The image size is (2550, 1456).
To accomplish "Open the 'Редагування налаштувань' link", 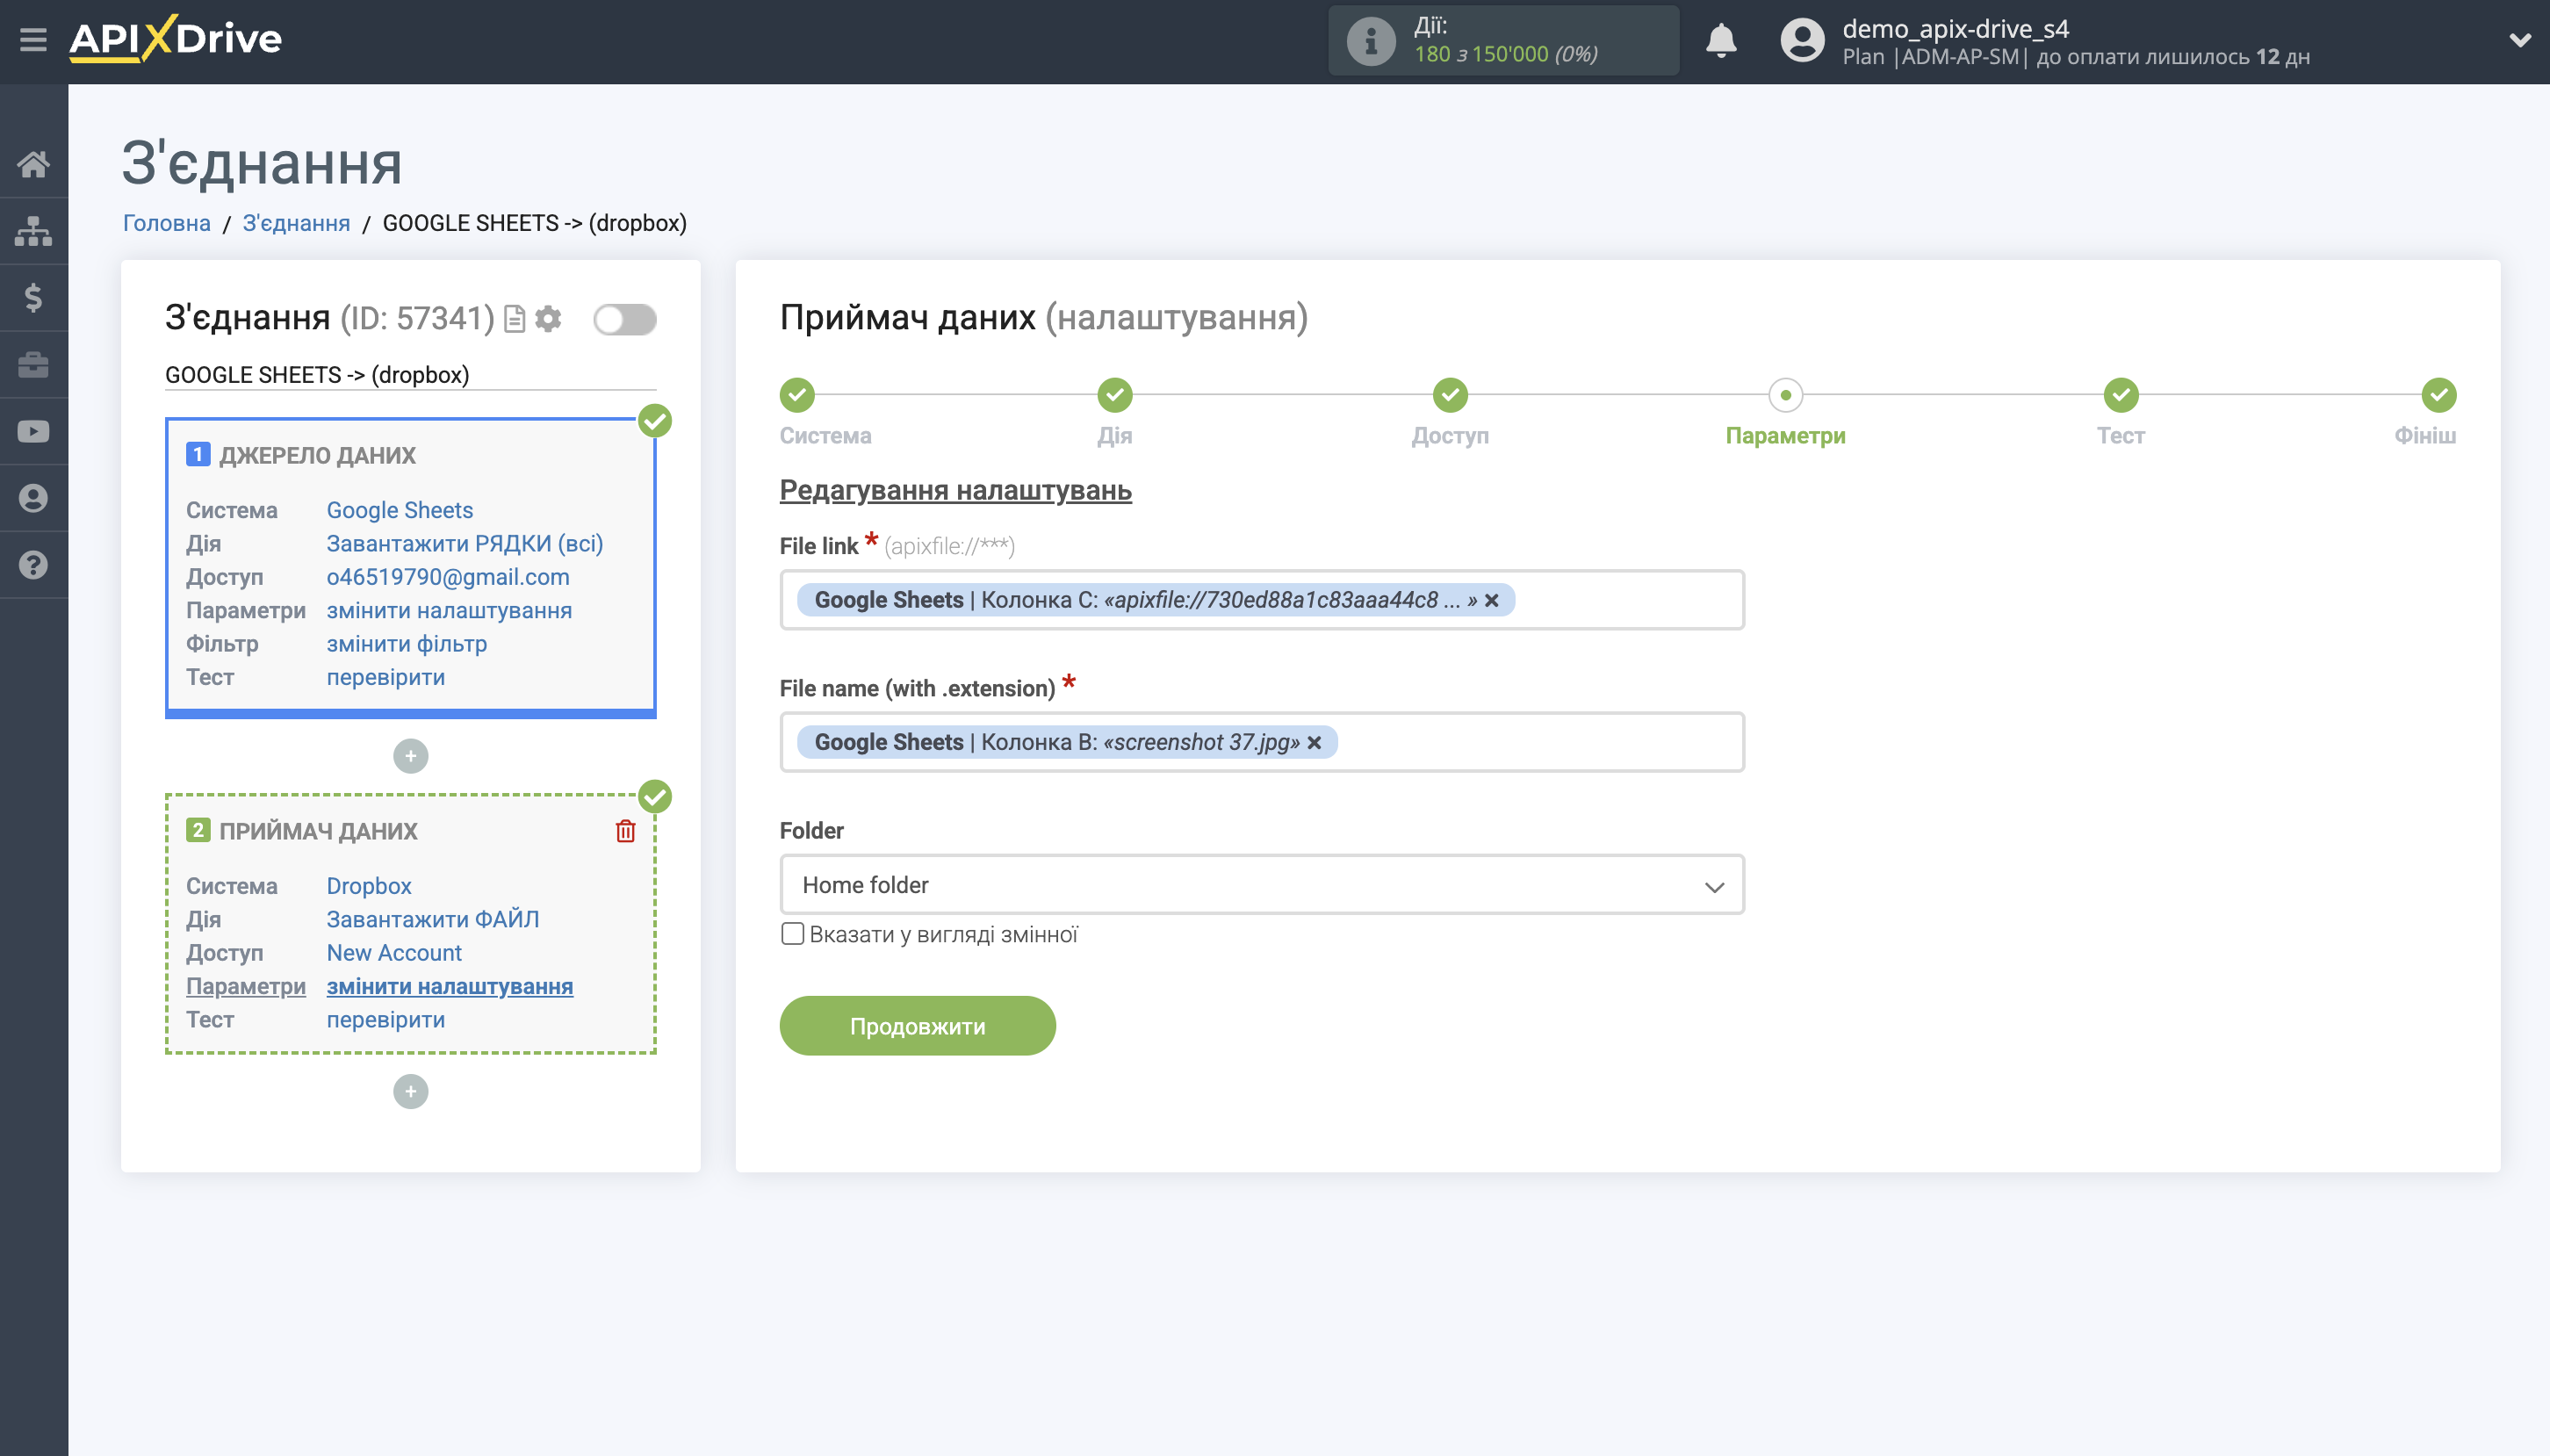I will 954,490.
